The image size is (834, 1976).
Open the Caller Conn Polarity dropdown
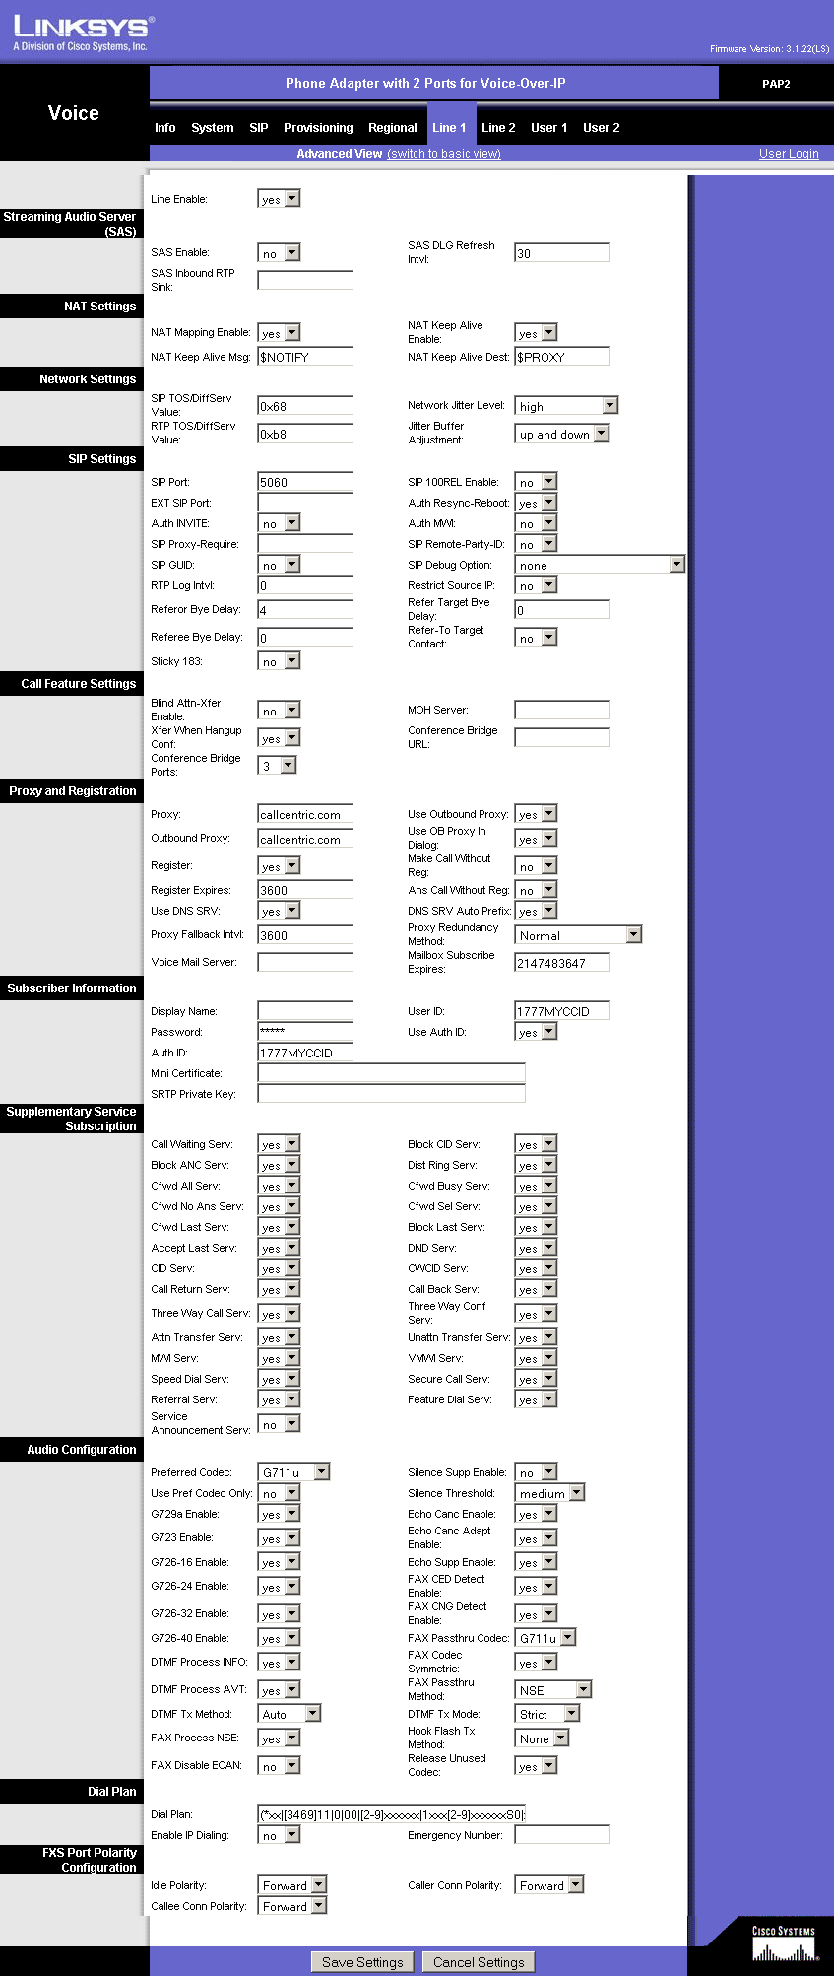pos(548,1885)
